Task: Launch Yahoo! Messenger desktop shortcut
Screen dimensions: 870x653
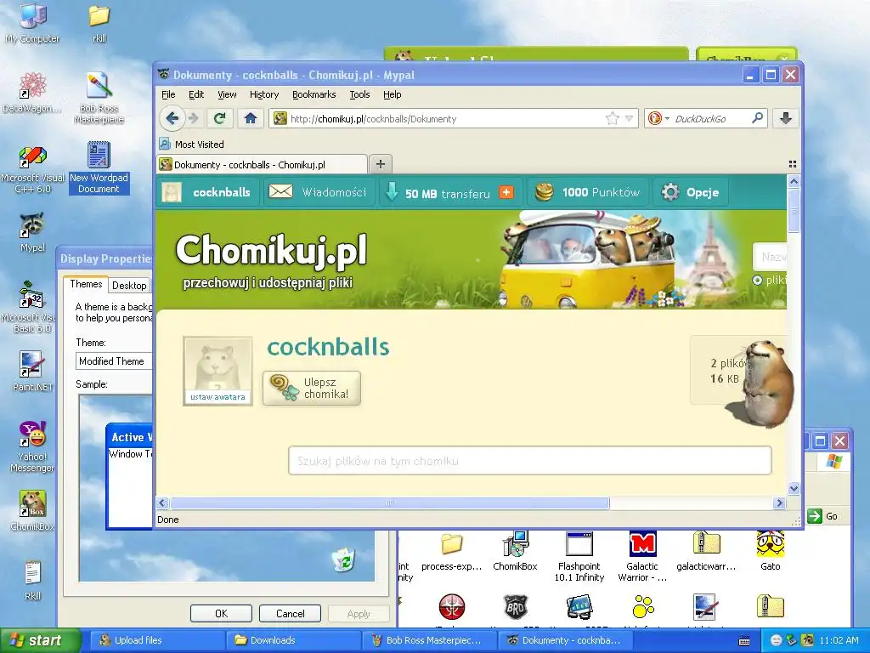Action: click(32, 446)
